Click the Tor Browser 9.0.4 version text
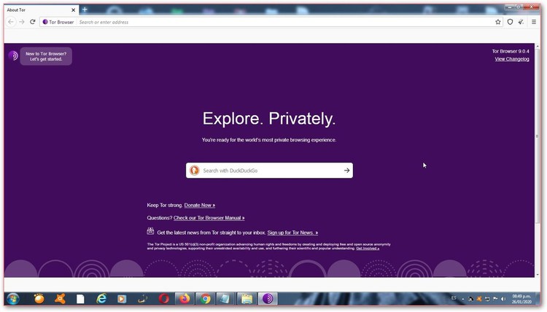 [x=511, y=51]
